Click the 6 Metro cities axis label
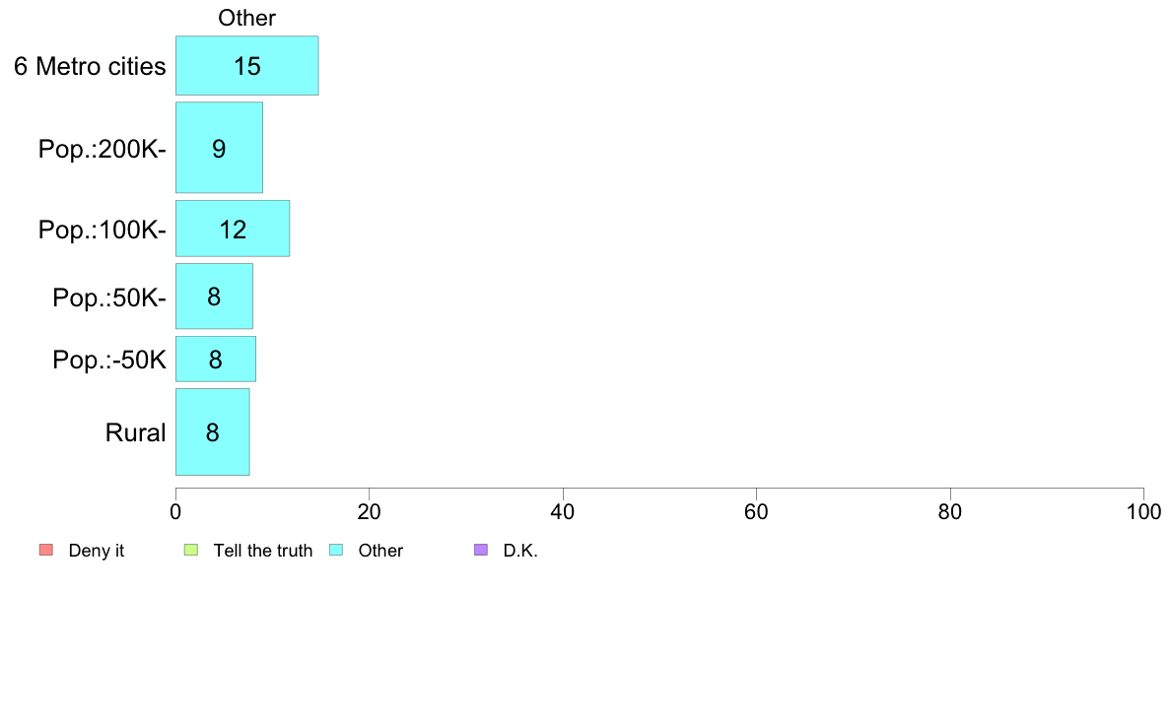This screenshot has width=1171, height=725. (90, 67)
